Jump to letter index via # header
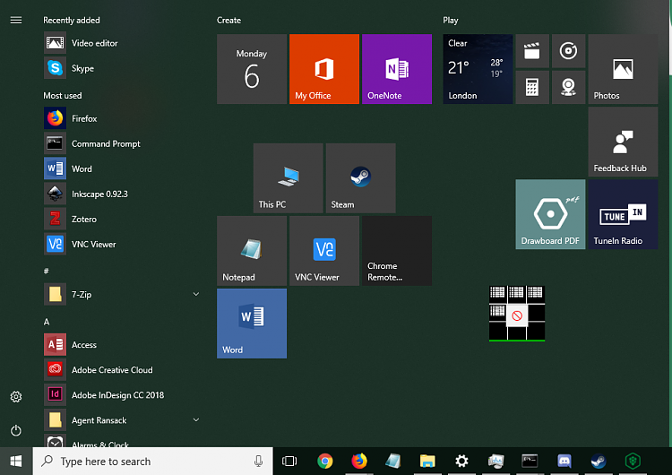This screenshot has height=475, width=672. [47, 271]
